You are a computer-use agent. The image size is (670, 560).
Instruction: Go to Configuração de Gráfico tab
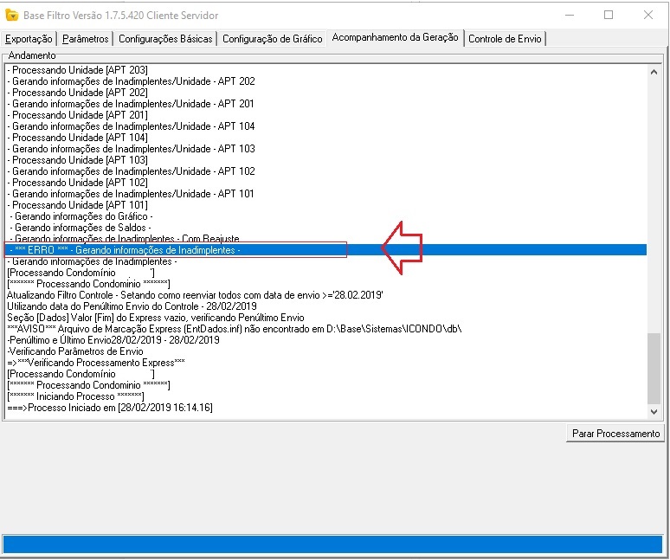coord(272,39)
